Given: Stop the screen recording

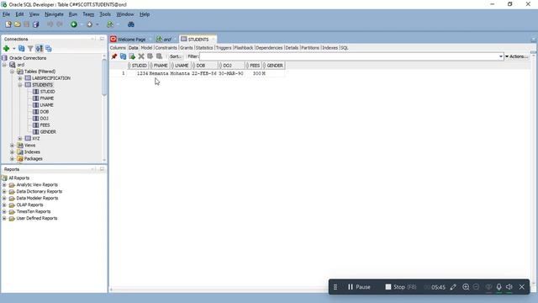Looking at the screenshot, I should (x=400, y=287).
